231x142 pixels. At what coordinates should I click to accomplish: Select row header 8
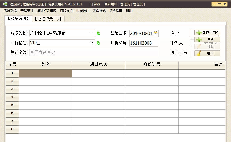click(12, 129)
